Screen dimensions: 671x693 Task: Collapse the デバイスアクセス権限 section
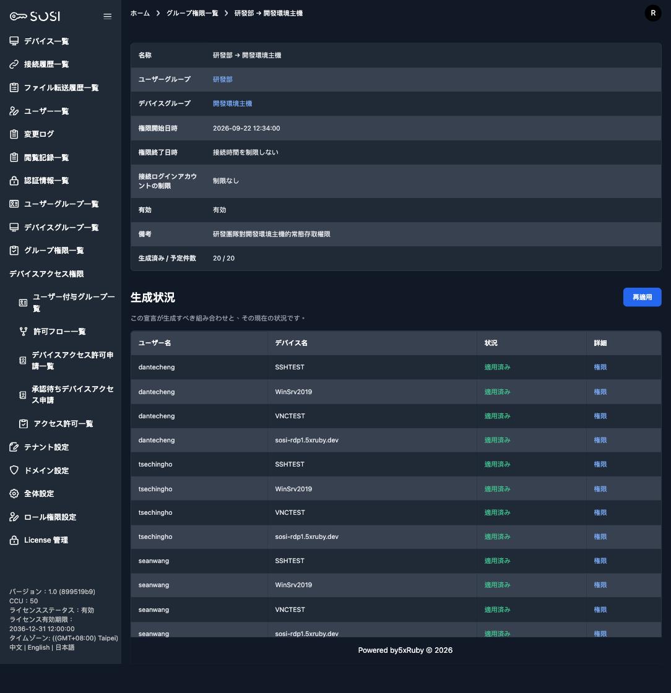46,274
